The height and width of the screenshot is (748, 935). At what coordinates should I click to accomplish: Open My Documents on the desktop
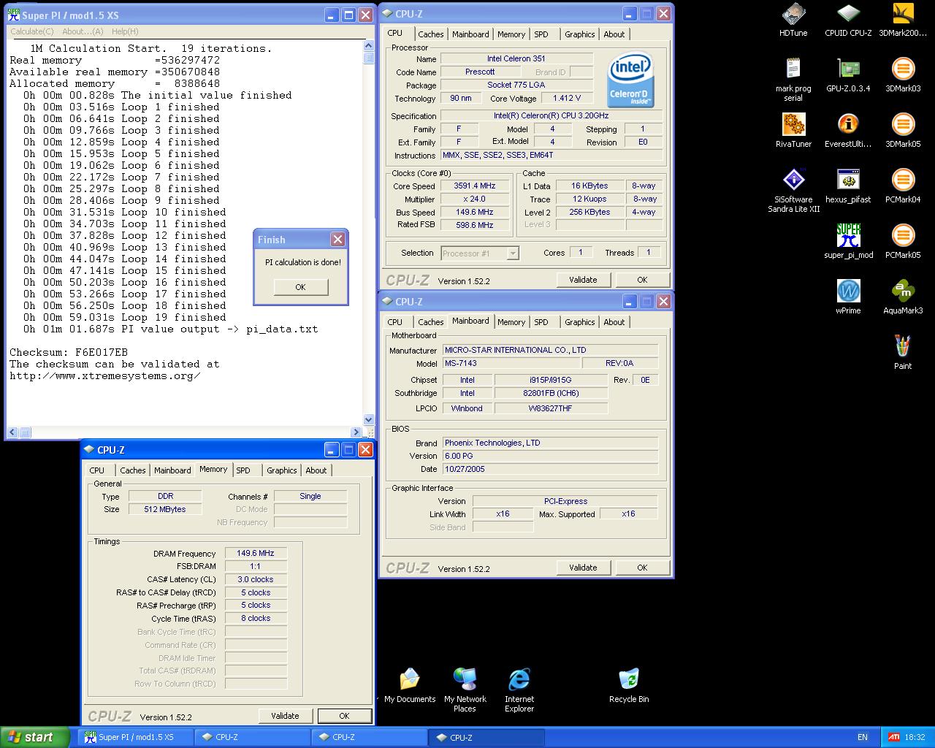tap(410, 686)
